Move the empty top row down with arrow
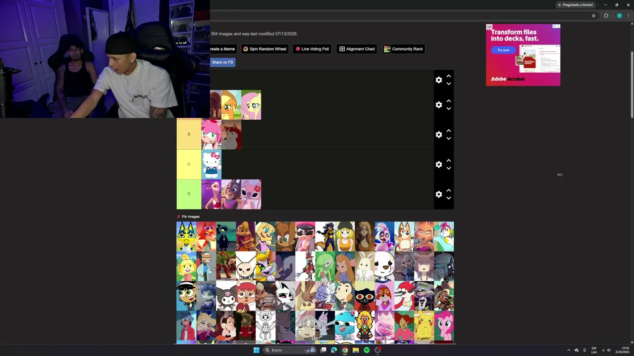The image size is (634, 356). point(449,84)
